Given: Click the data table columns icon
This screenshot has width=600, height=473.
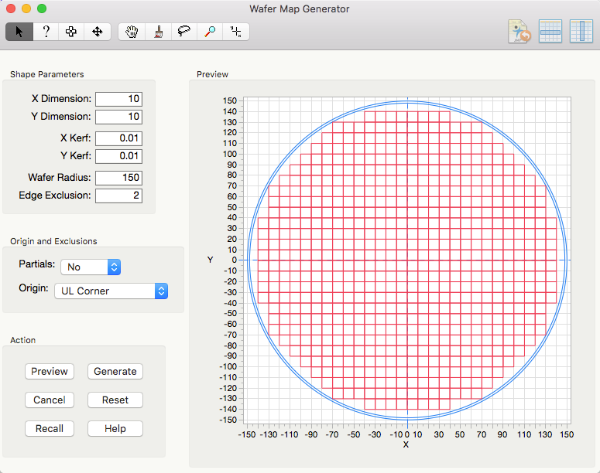Looking at the screenshot, I should click(581, 32).
